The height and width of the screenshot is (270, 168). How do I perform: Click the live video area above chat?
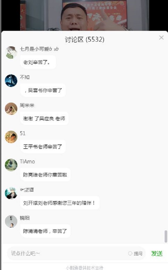(x=85, y=15)
